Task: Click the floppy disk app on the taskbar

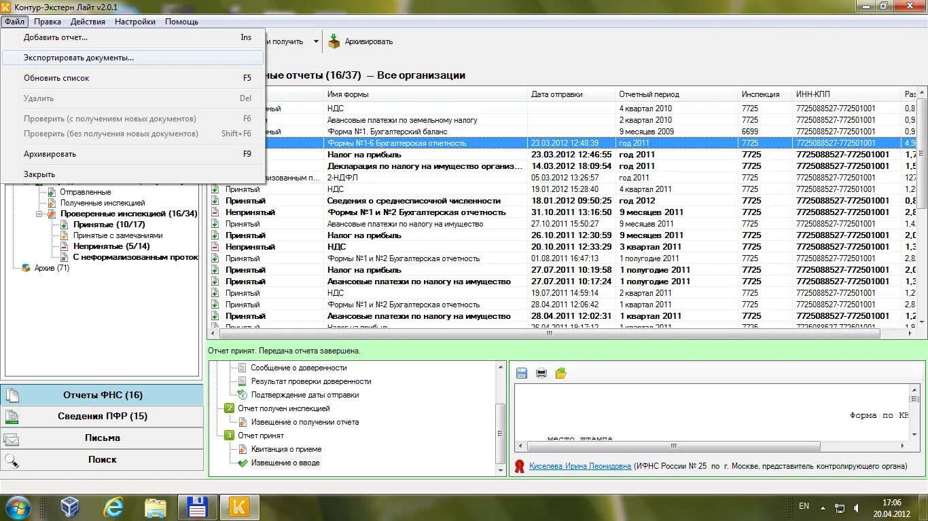Action: coord(197,507)
